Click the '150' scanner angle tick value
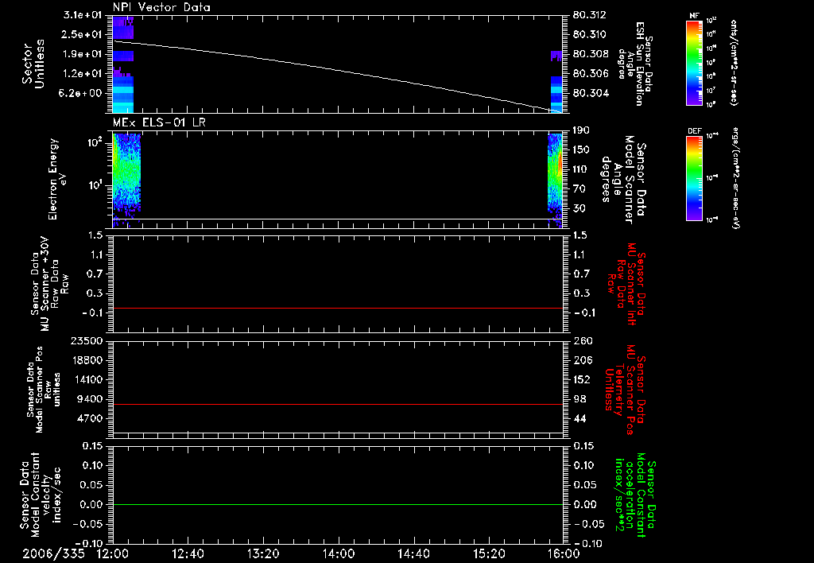 point(581,150)
